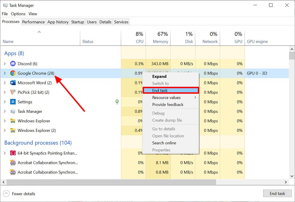Screen dimensions: 295x202
Task: Switch to the Performance tab
Action: pos(33,22)
